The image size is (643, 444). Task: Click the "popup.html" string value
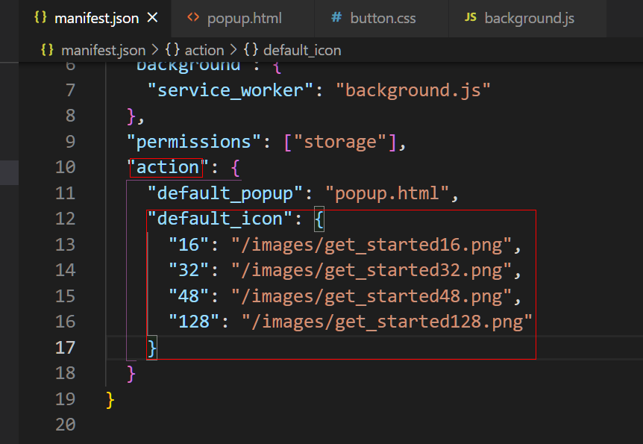click(x=387, y=193)
